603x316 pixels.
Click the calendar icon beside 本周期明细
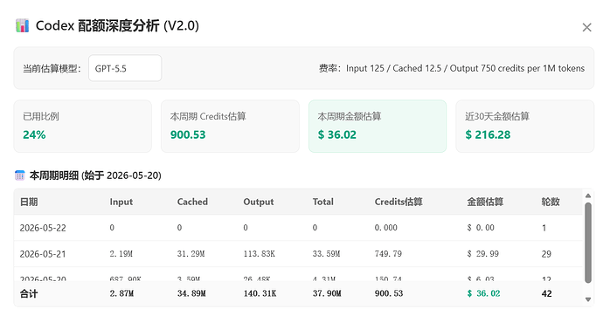[x=19, y=175]
